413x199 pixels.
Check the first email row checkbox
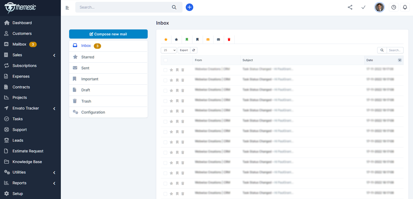tap(165, 70)
